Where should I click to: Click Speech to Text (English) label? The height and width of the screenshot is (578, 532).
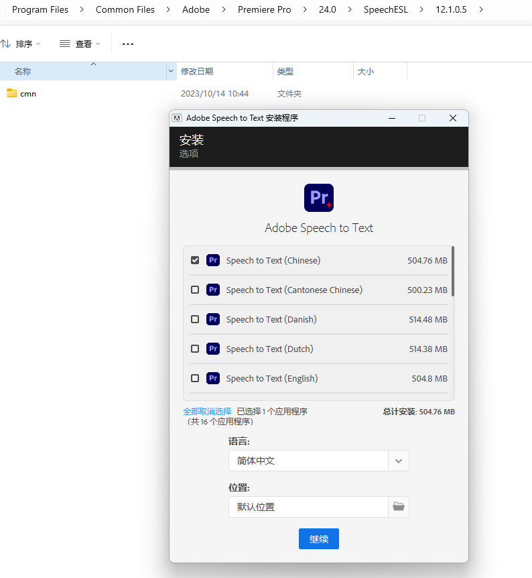click(x=272, y=378)
